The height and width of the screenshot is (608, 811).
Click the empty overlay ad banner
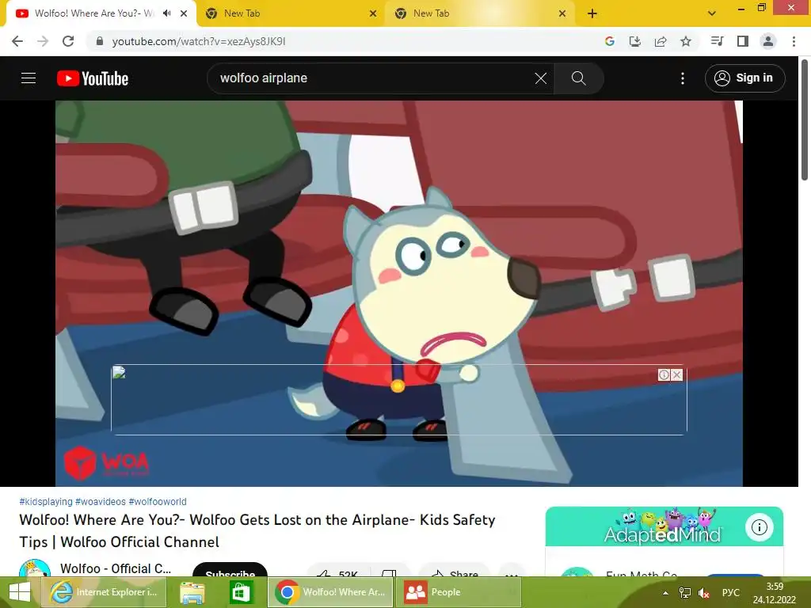tap(399, 399)
